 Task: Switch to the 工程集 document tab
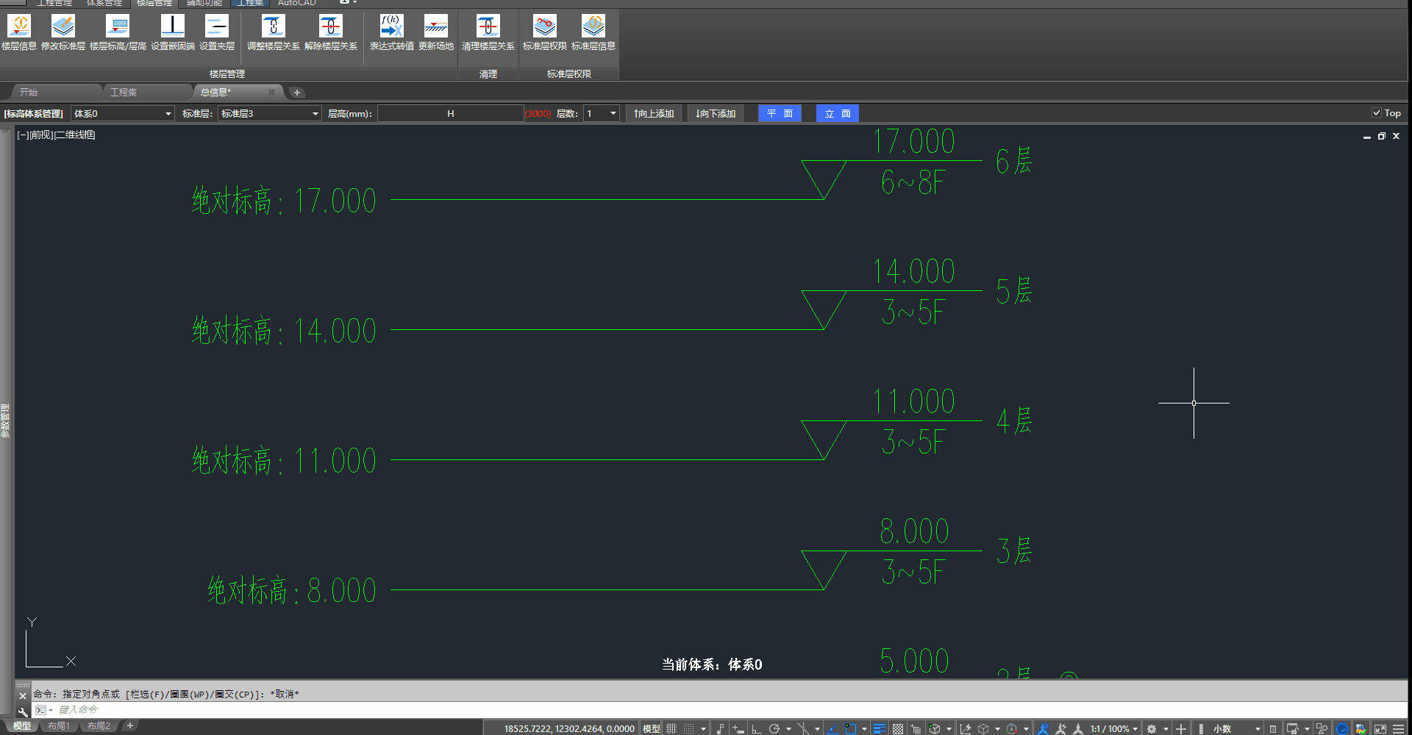tap(124, 93)
